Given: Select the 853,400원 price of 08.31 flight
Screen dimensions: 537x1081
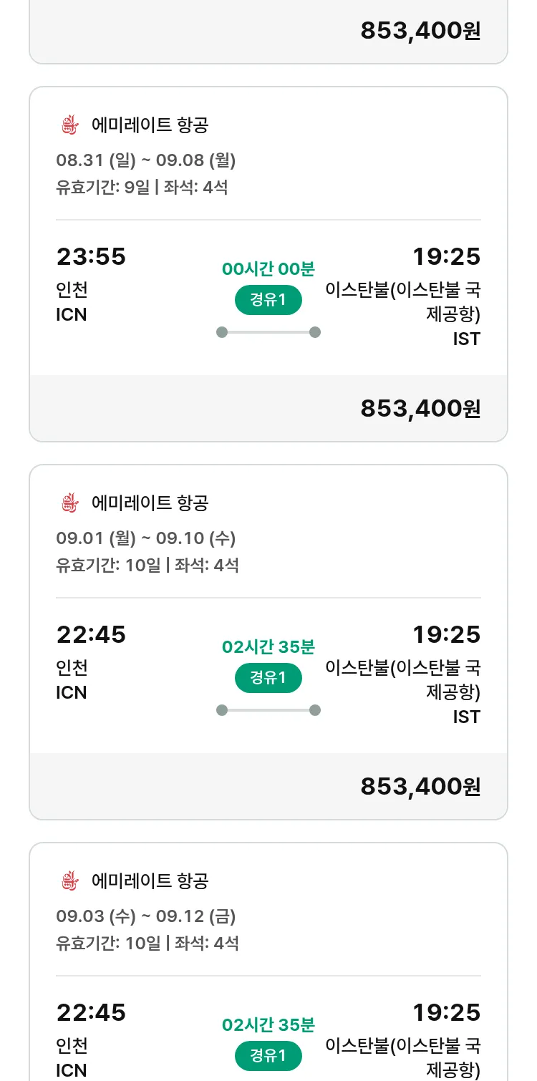Looking at the screenshot, I should pyautogui.click(x=420, y=409).
